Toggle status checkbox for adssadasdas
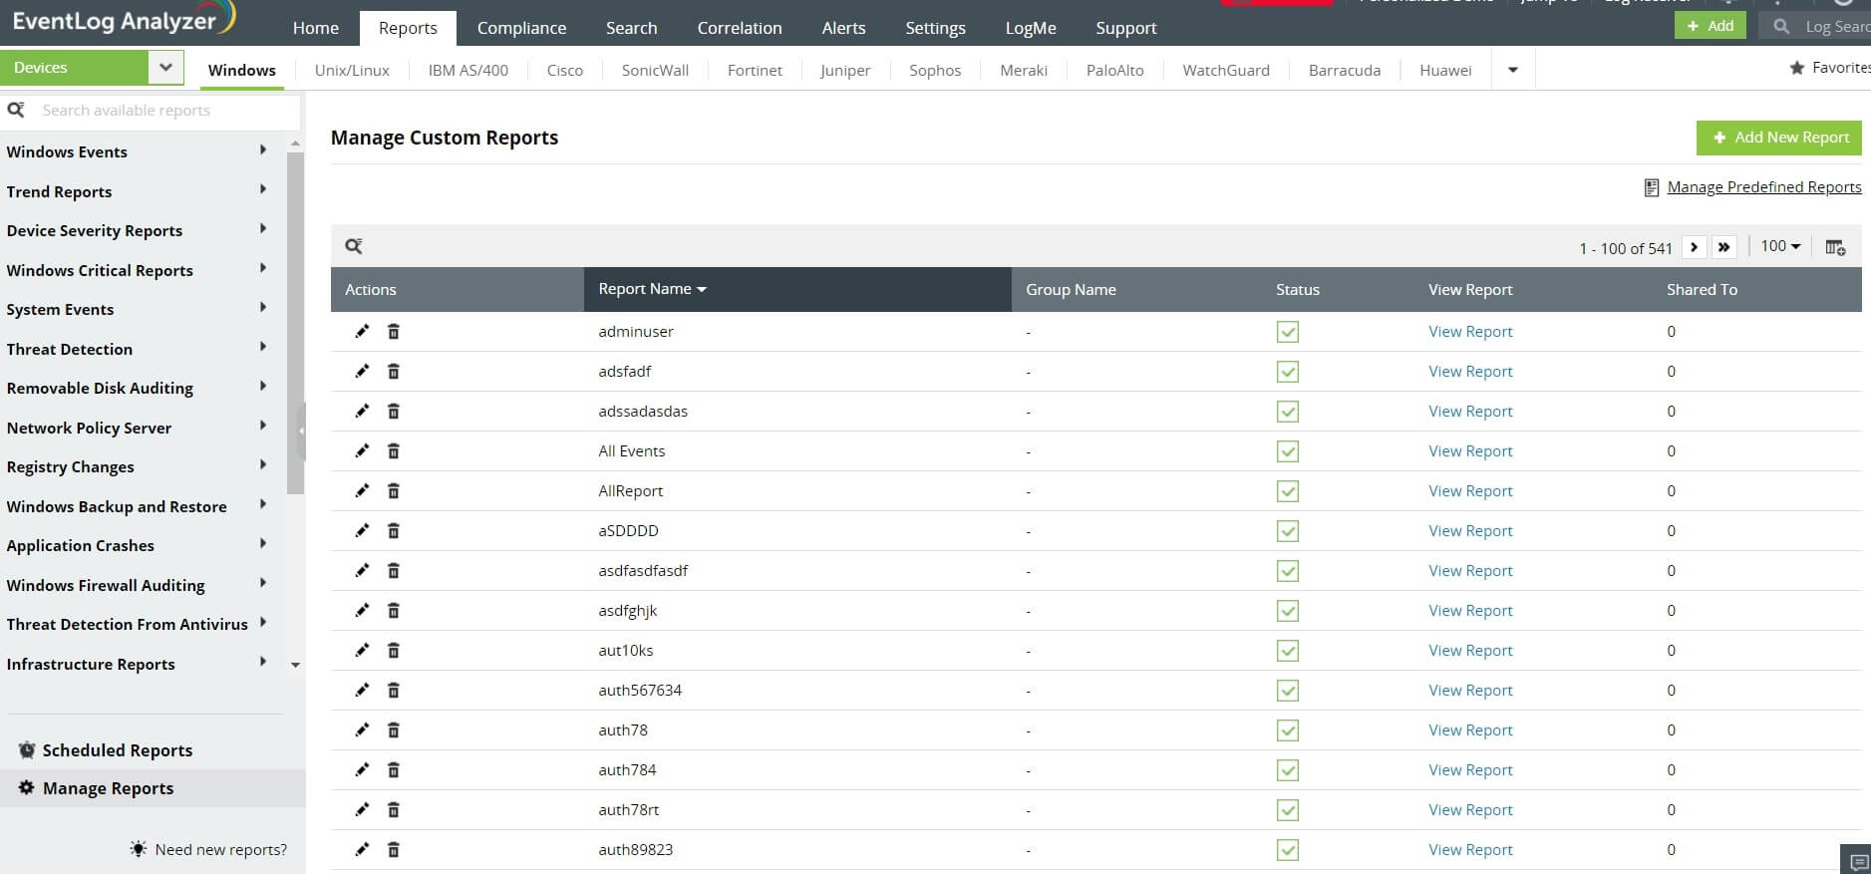1871x874 pixels. click(x=1288, y=412)
